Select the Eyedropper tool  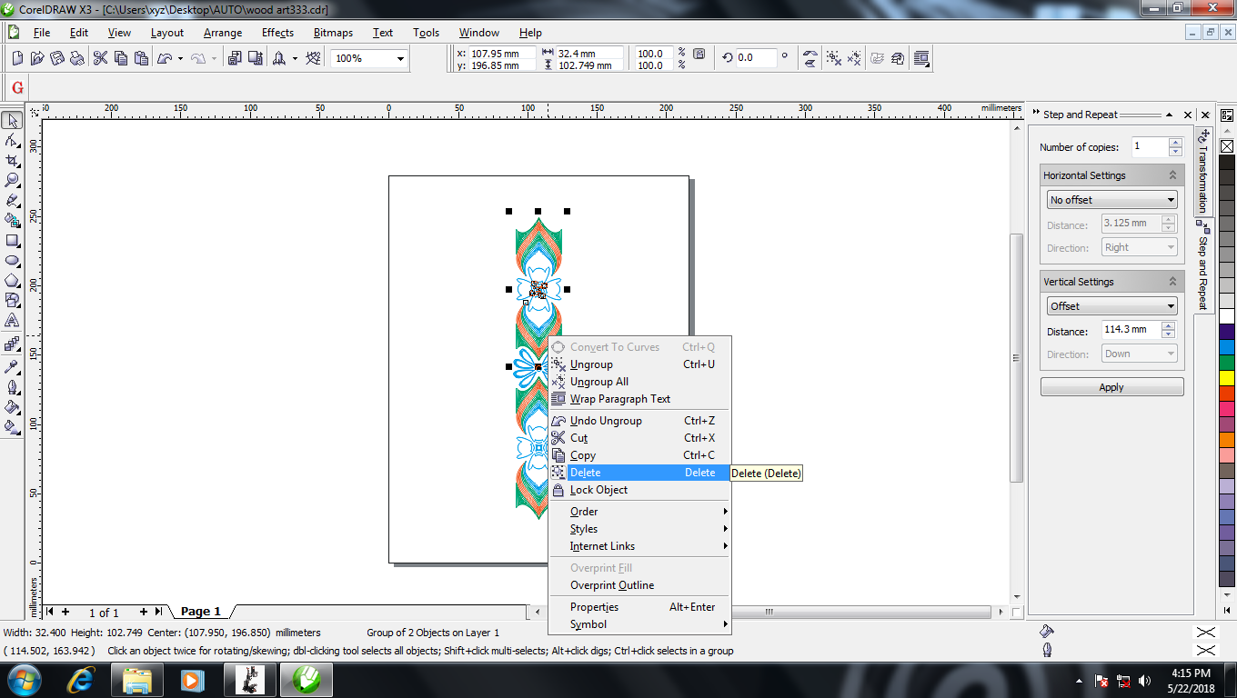[x=12, y=366]
